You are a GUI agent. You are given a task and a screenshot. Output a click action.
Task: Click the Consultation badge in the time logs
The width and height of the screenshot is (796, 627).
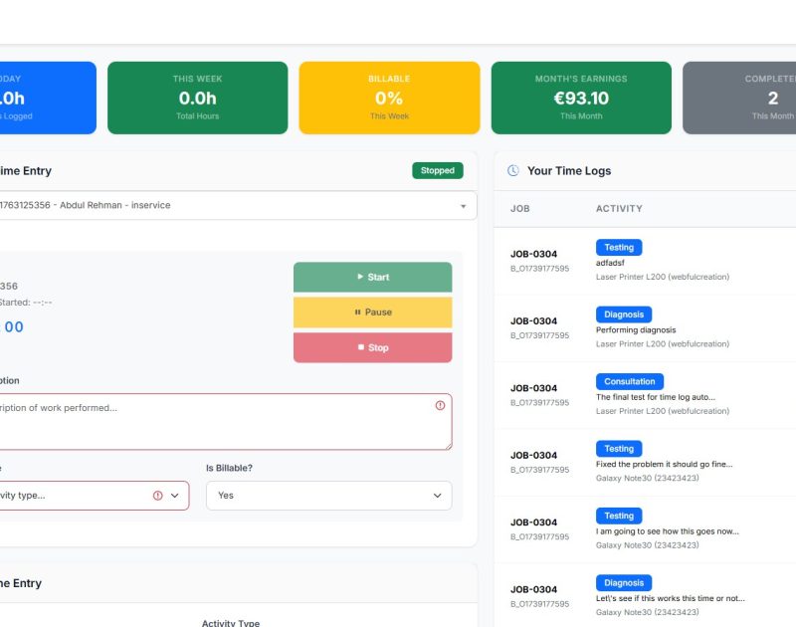click(630, 381)
